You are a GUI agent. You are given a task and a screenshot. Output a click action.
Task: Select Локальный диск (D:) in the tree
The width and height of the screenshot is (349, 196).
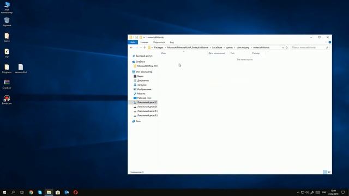click(x=147, y=107)
